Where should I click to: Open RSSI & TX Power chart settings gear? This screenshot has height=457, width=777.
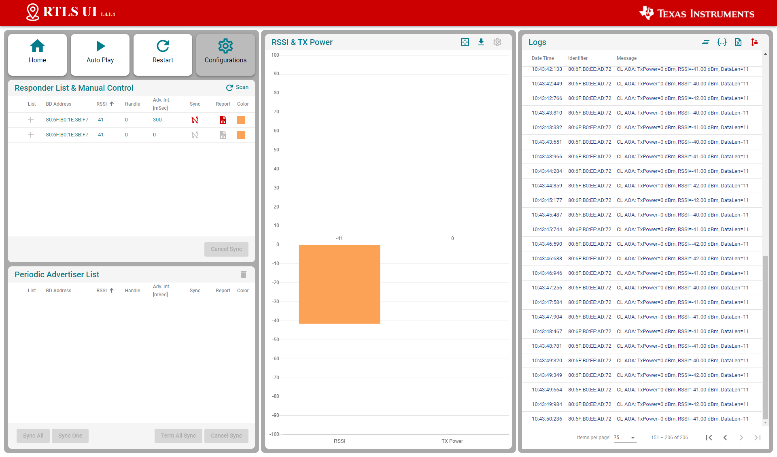[497, 42]
